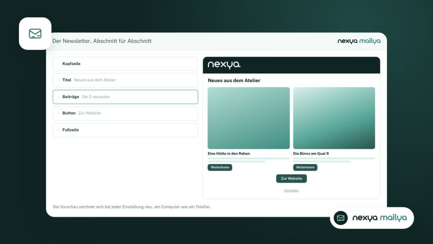Click the heading Neues aus dem Atelier in preview
The image size is (433, 244).
[234, 80]
